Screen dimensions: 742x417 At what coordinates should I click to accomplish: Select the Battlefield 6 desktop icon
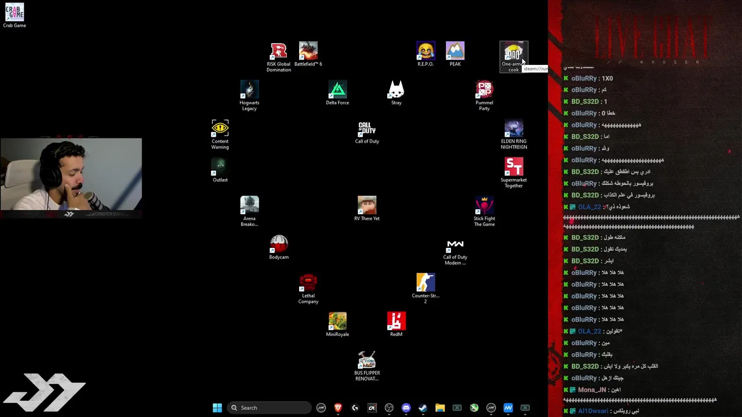(308, 54)
